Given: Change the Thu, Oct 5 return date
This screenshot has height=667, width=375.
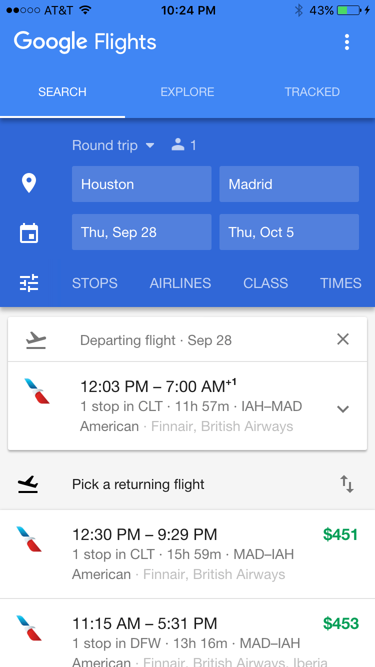Looking at the screenshot, I should (289, 232).
